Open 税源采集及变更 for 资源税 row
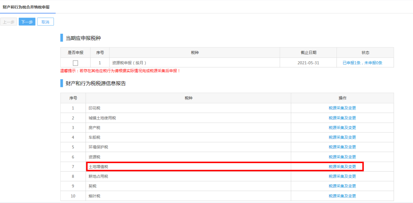Viewport: 413px width, 203px height. 342,157
